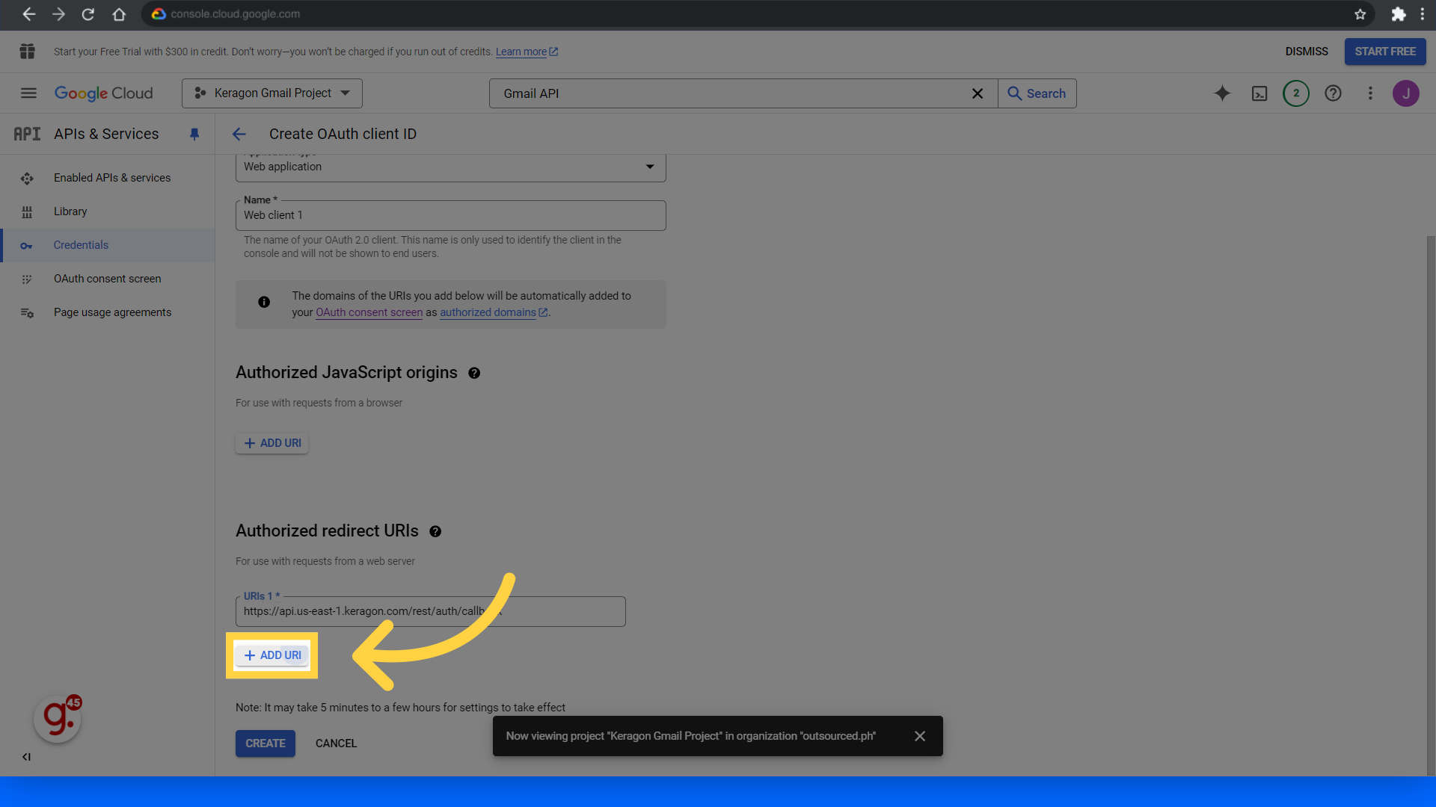Open the browser three-dot menu
1436x807 pixels.
(x=1423, y=14)
